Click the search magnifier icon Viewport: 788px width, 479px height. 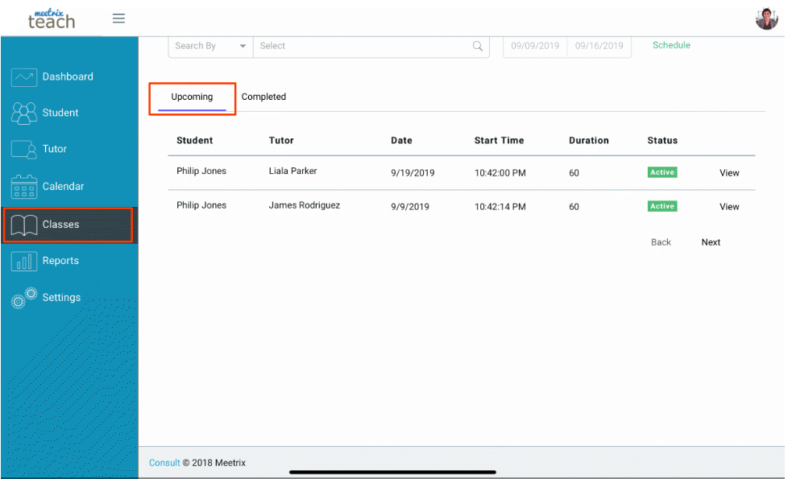pos(477,46)
